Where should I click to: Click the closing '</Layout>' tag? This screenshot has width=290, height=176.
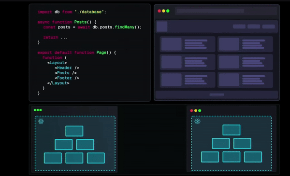pyautogui.click(x=58, y=83)
